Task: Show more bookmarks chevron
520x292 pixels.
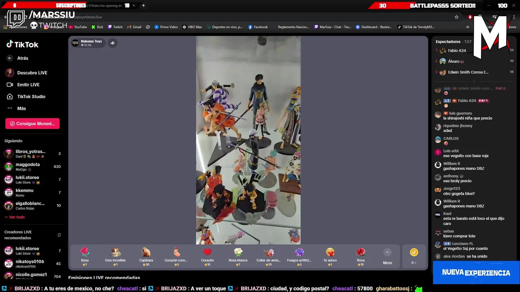Action: pos(468,27)
